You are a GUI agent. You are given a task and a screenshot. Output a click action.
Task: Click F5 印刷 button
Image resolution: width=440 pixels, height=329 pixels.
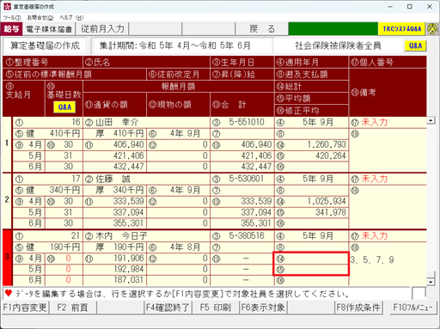tap(216, 308)
